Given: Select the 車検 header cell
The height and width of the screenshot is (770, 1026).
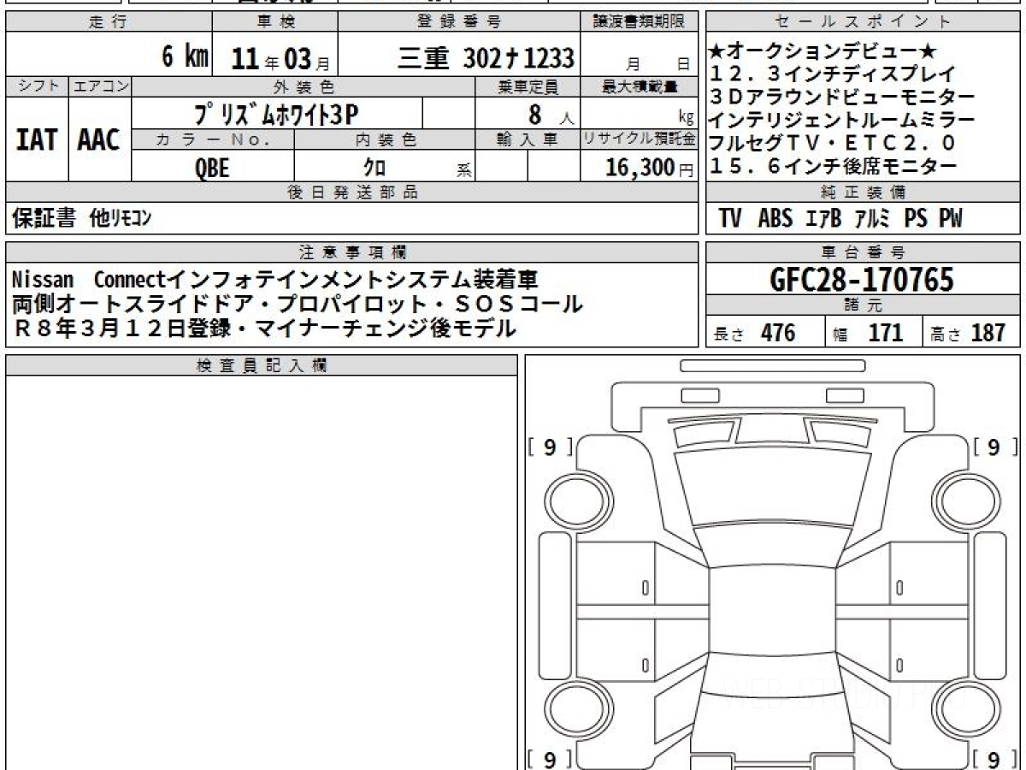Looking at the screenshot, I should [274, 22].
